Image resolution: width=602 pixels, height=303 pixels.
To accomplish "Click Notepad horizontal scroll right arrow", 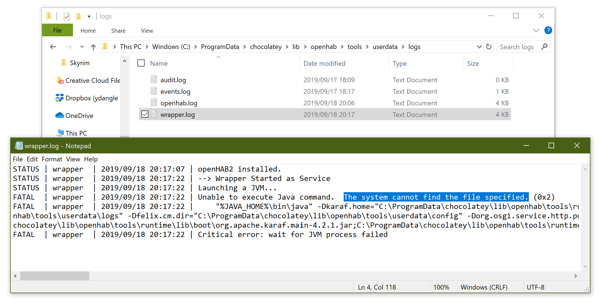I will point(576,276).
